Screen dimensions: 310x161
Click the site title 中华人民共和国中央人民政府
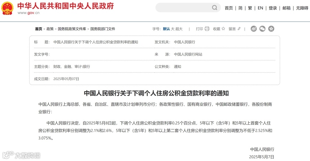(x=66, y=6)
